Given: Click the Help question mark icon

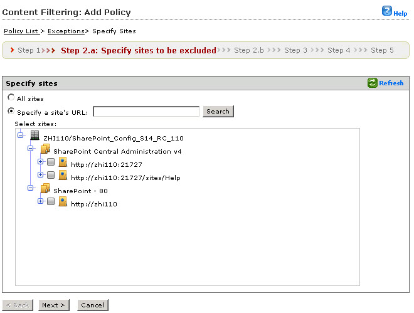Looking at the screenshot, I should pos(387,11).
